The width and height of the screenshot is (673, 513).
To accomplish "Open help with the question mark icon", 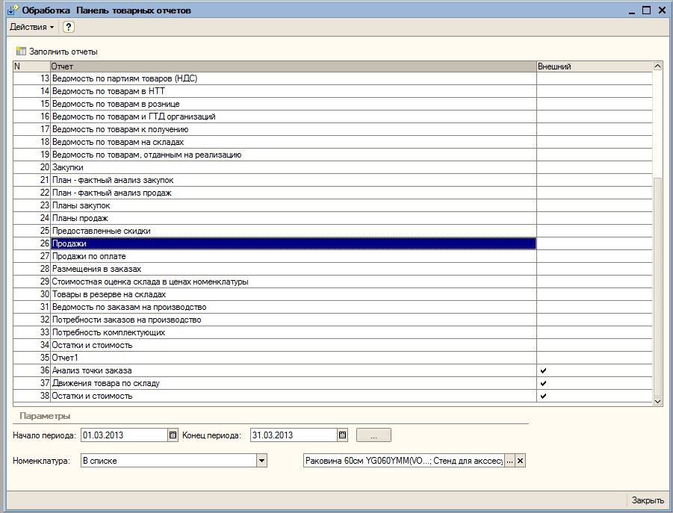I will [x=69, y=27].
